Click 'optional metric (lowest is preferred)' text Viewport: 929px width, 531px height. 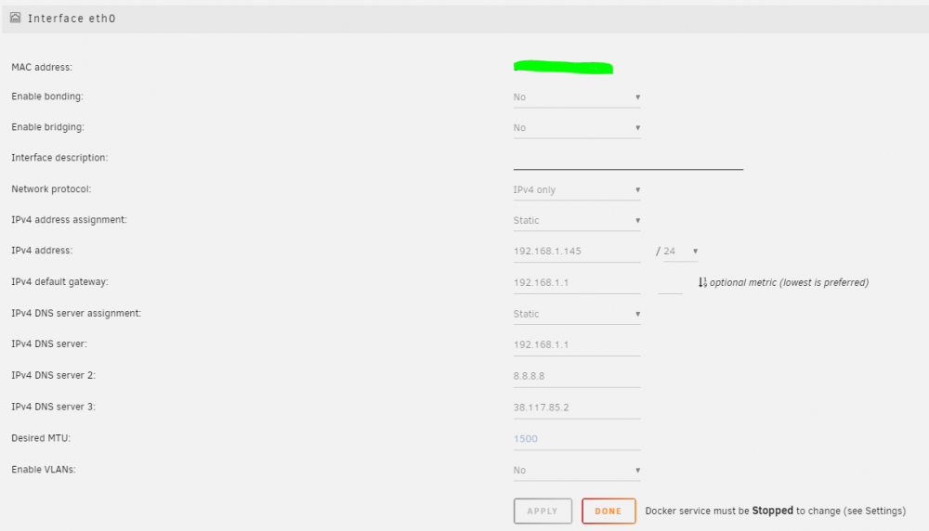[789, 282]
